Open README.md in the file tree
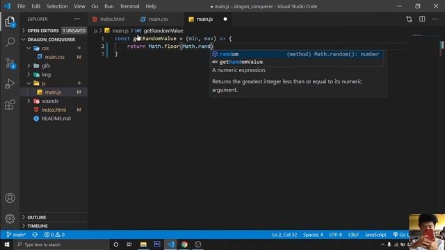445x250 pixels. (56, 119)
